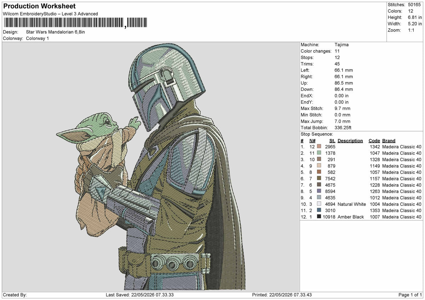Click the Width value '5.20 in'
425x300 pixels.
coord(415,24)
